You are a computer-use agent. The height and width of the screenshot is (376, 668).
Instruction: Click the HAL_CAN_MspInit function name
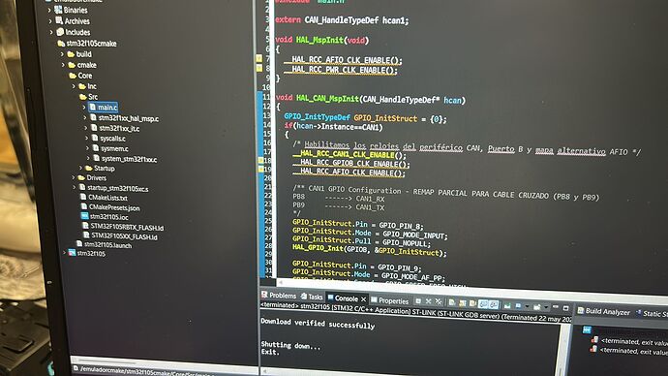tap(327, 98)
